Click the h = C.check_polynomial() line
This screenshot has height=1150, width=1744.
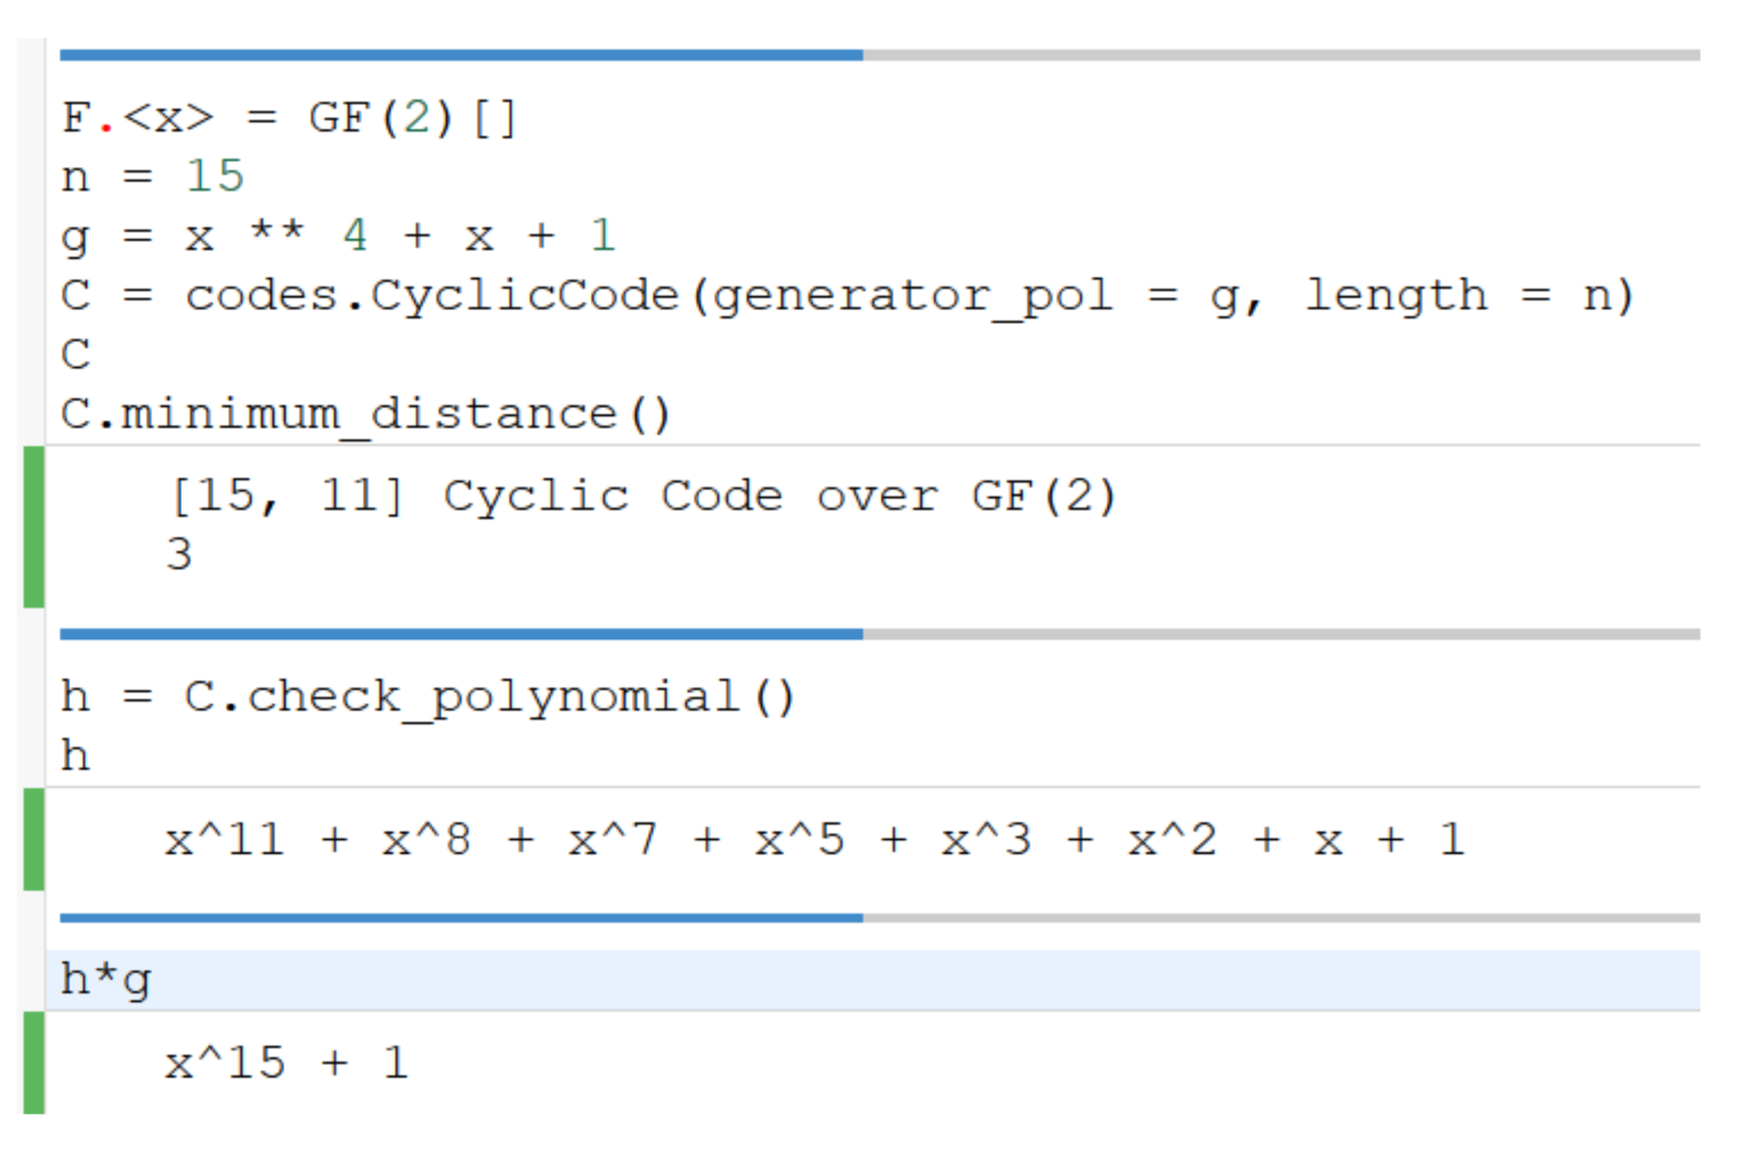click(x=428, y=697)
